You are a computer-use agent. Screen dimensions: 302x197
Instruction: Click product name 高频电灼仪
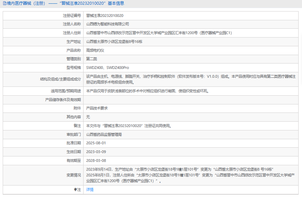pos(95,50)
